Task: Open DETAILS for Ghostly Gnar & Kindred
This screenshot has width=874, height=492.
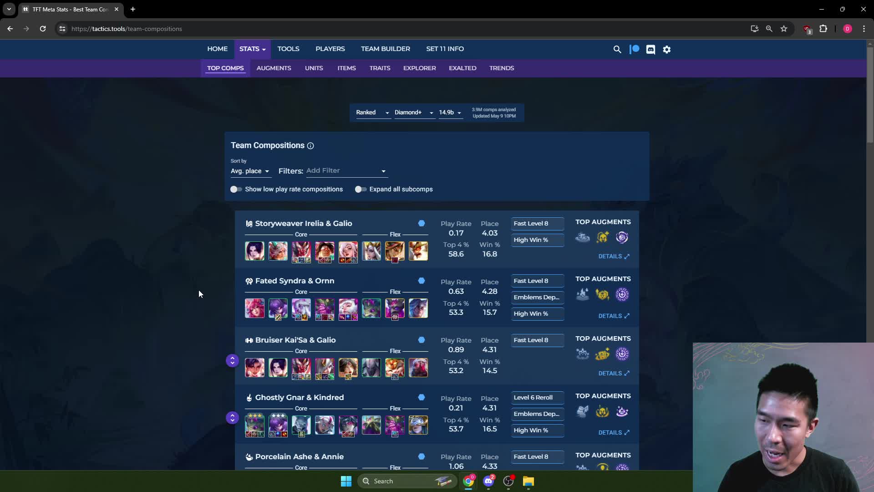Action: [614, 432]
